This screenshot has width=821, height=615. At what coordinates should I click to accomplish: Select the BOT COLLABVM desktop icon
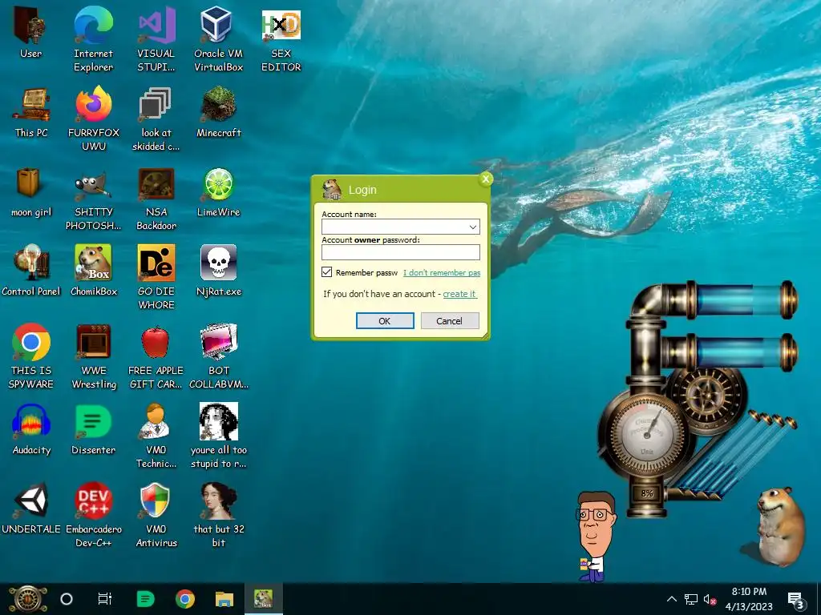tap(218, 356)
